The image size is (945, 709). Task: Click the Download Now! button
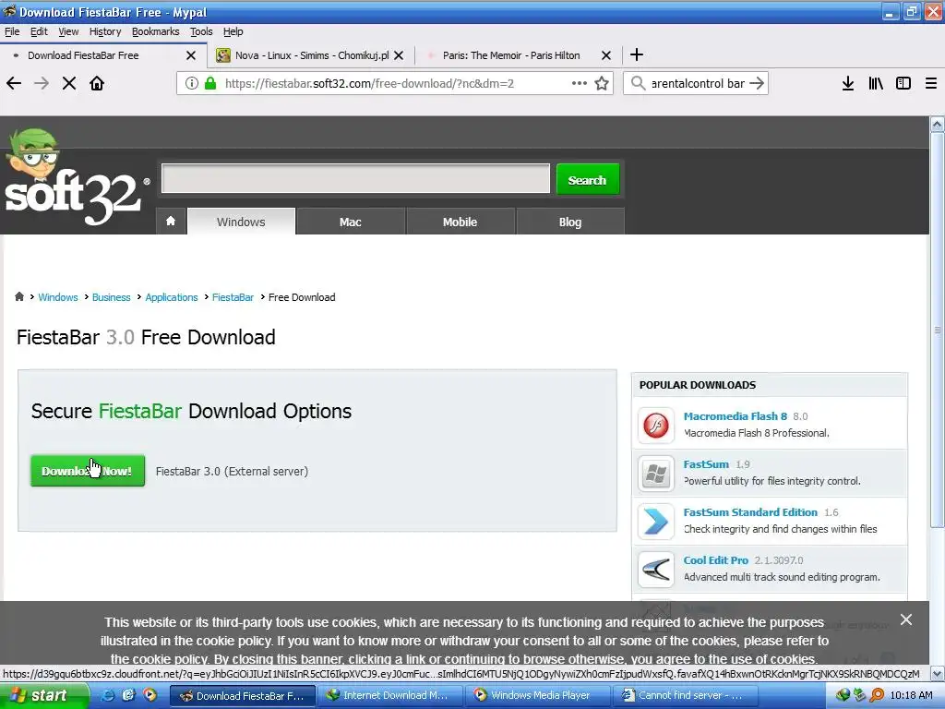coord(88,471)
